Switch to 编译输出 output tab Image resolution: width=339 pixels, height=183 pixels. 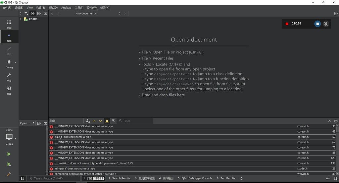[x=166, y=178]
